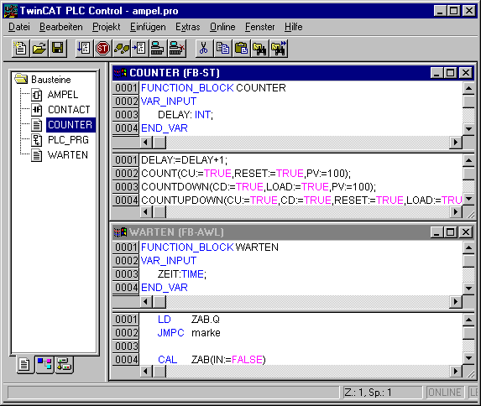Click the 'ZEIT:TIME;' declaration in WARTEN
Image resolution: width=481 pixels, height=406 pixels.
(182, 274)
